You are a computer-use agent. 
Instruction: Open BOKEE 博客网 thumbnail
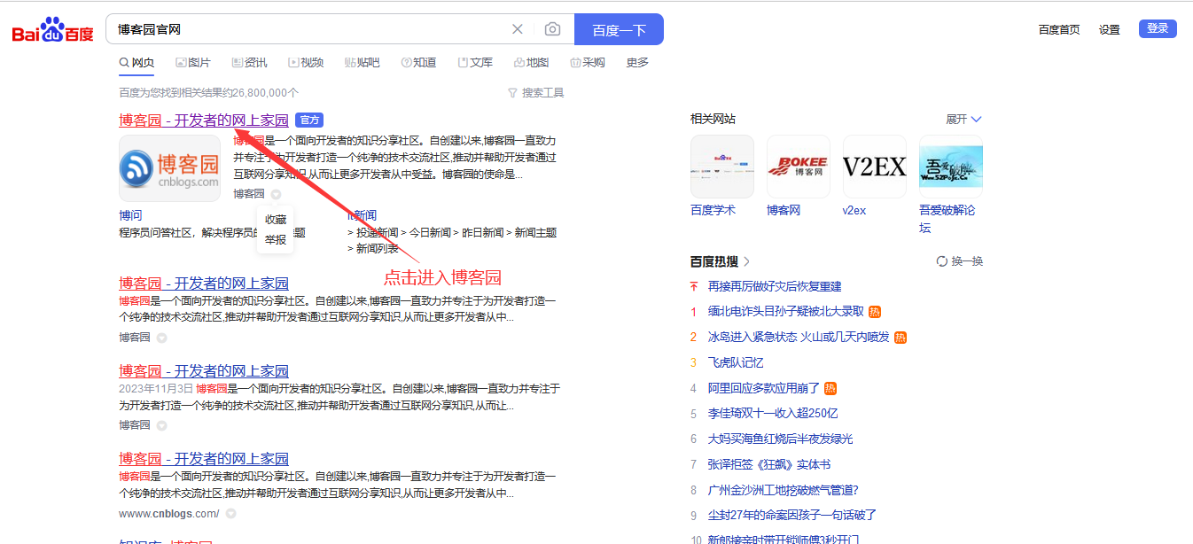tap(799, 167)
